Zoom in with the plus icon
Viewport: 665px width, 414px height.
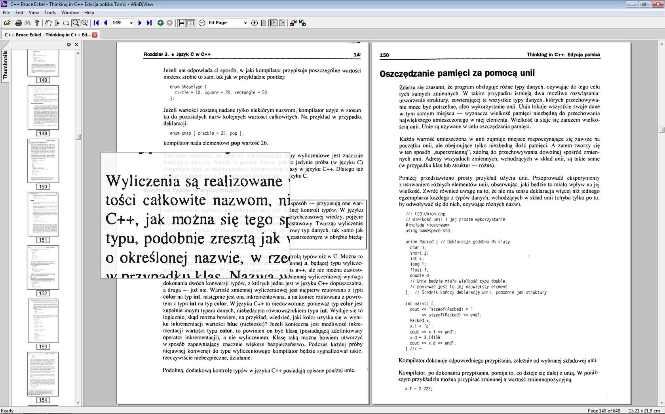(x=255, y=23)
